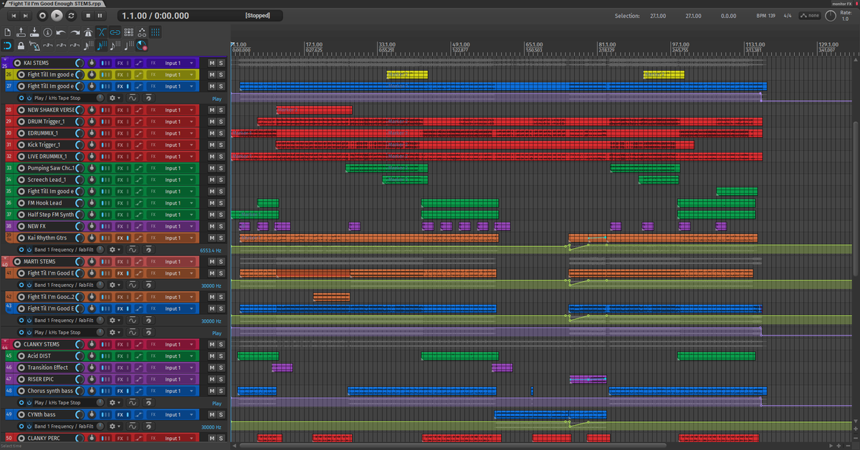
Task: Select the highlighted note grid division icon
Action: coord(102,46)
